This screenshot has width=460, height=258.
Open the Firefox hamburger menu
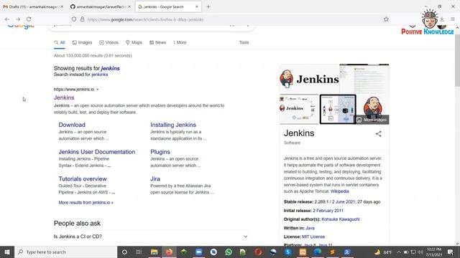[x=453, y=19]
